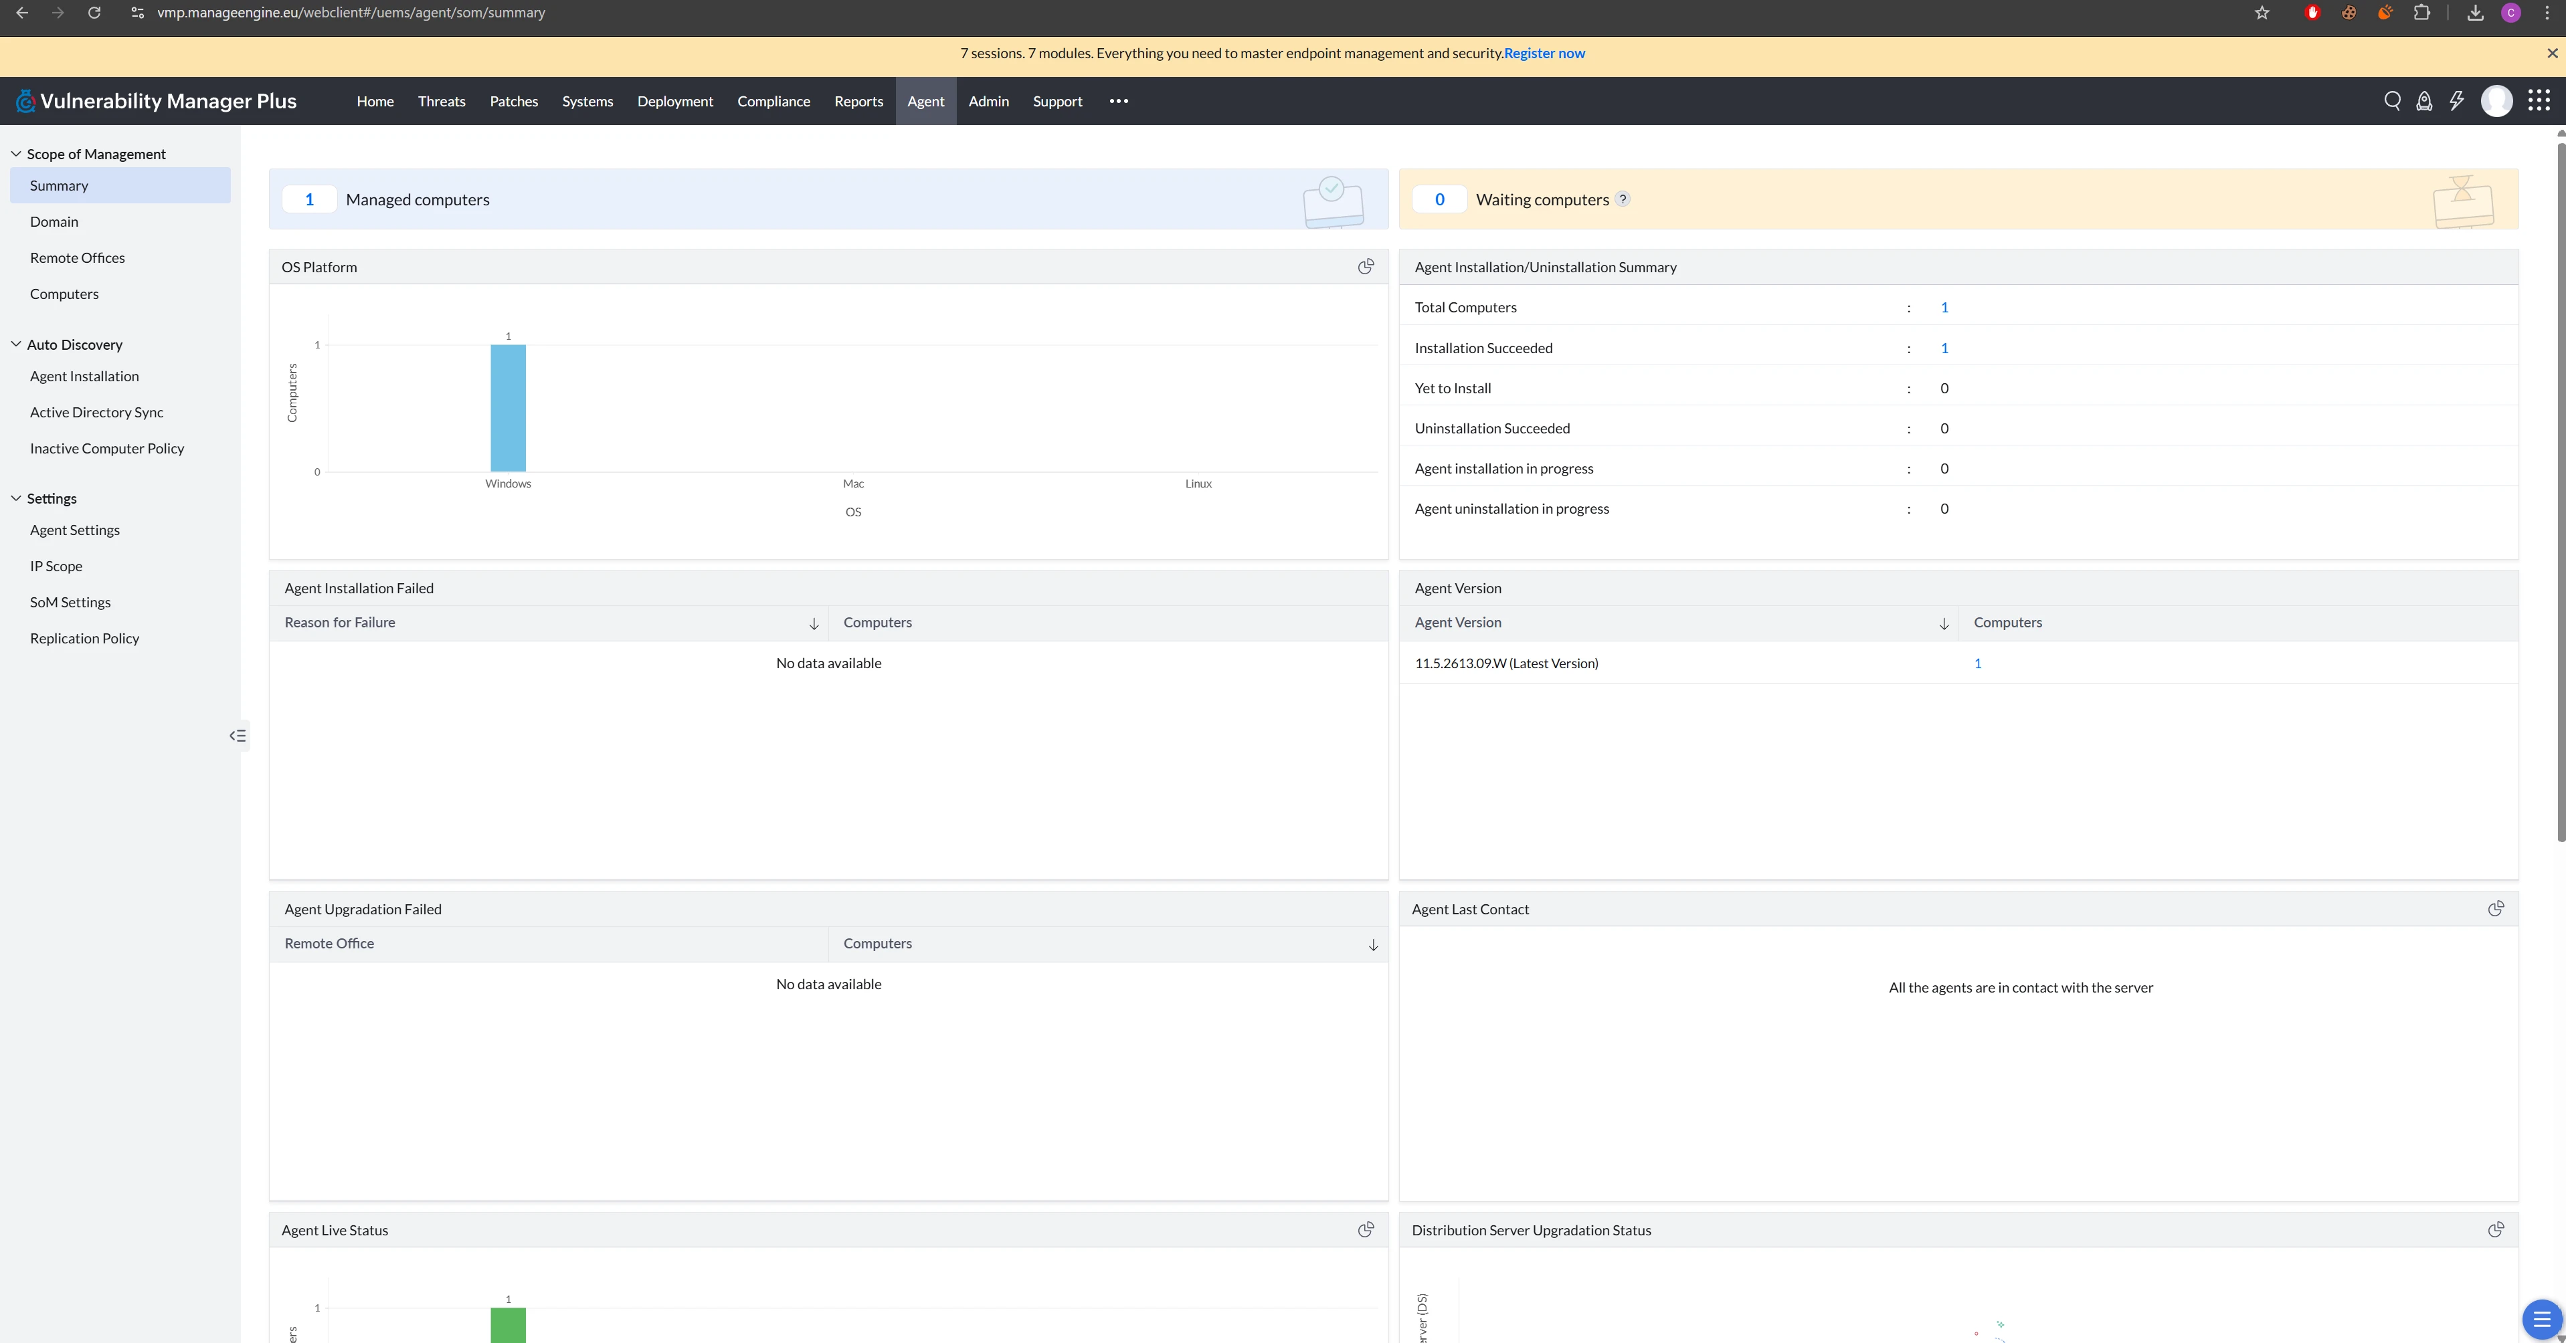Click Total Computers value link
2566x1343 pixels.
[x=1944, y=306]
